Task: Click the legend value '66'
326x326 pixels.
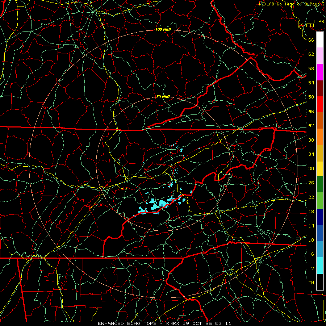Action: pos(311,40)
